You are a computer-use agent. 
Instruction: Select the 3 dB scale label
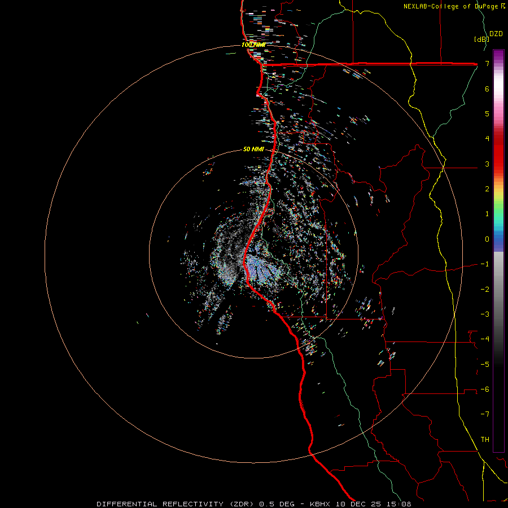pyautogui.click(x=487, y=164)
